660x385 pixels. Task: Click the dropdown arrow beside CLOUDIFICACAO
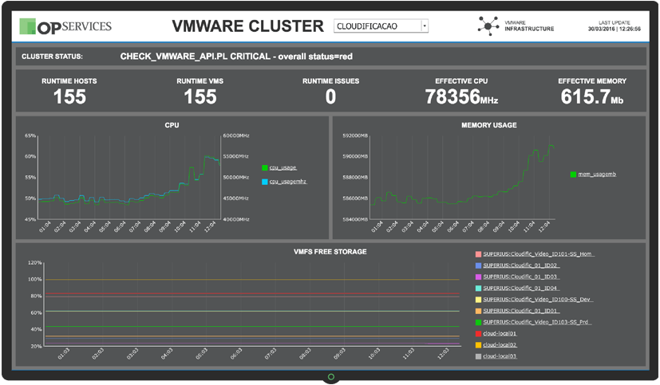pyautogui.click(x=425, y=26)
